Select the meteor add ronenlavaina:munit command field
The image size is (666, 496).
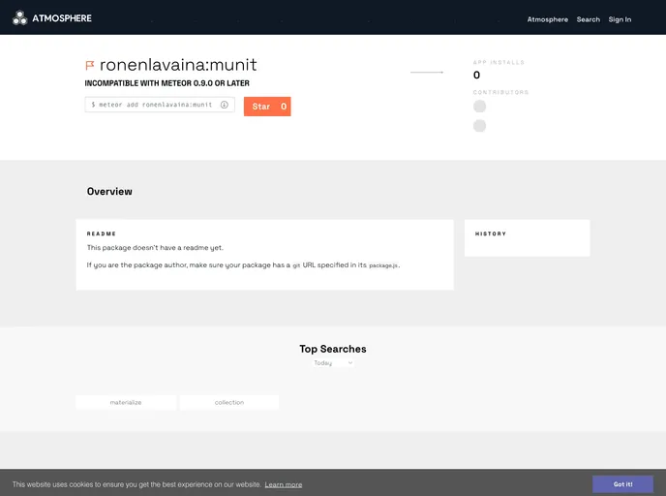coord(160,105)
